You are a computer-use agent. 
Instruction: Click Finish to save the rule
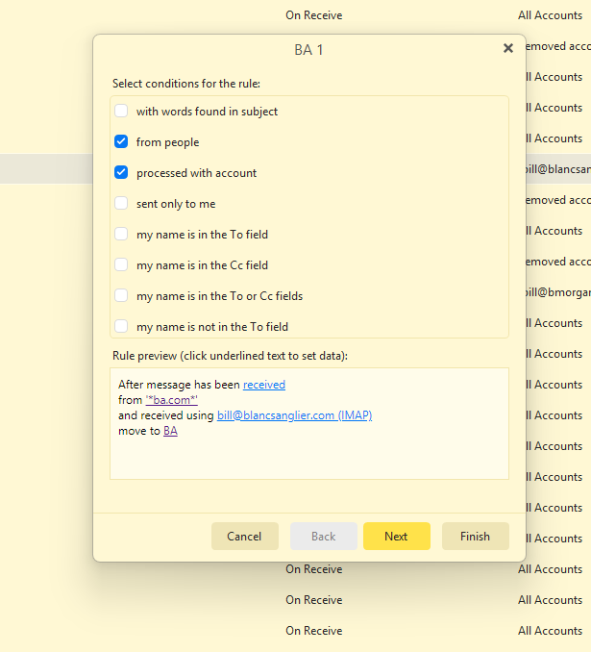[x=475, y=537]
